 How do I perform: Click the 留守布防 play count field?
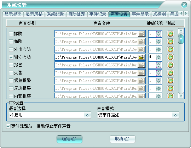152,57
